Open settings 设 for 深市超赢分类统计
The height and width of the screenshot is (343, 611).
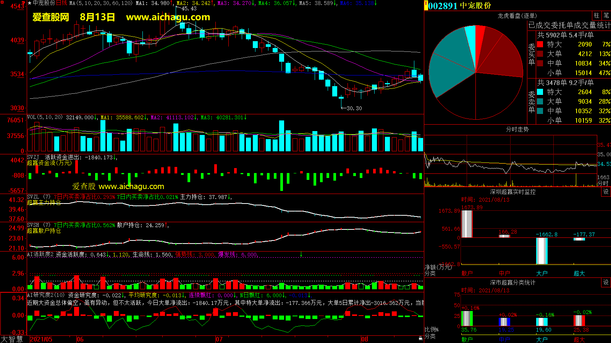[606, 282]
